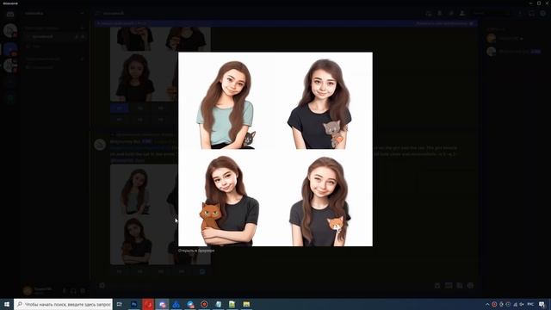
Task: Open the threads icon in channel header
Action: coord(429,14)
